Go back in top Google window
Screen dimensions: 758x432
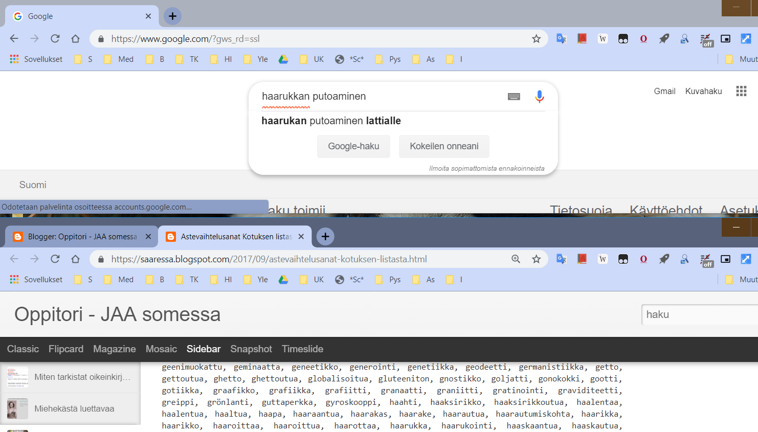pos(14,38)
